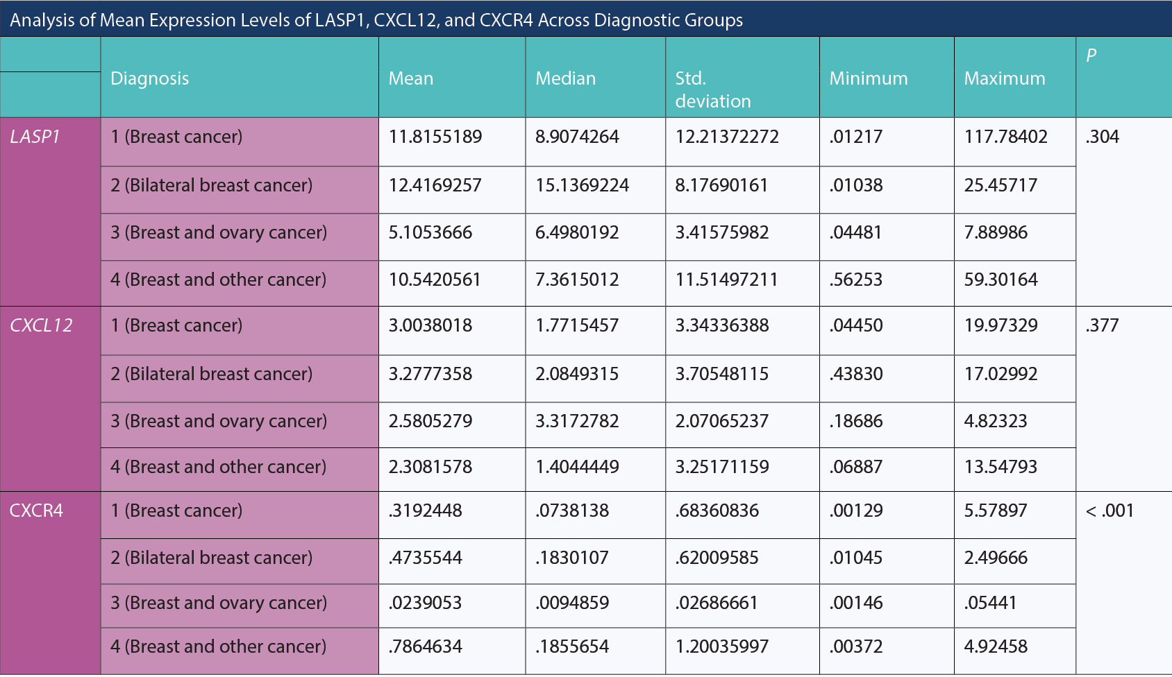
Task: Click the P column header
Action: (1091, 55)
